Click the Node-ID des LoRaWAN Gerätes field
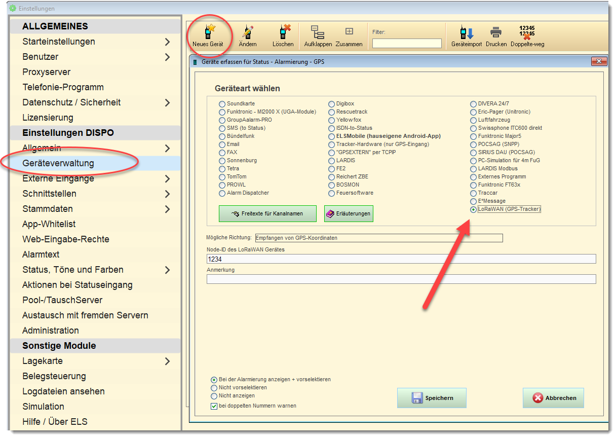 pyautogui.click(x=401, y=259)
